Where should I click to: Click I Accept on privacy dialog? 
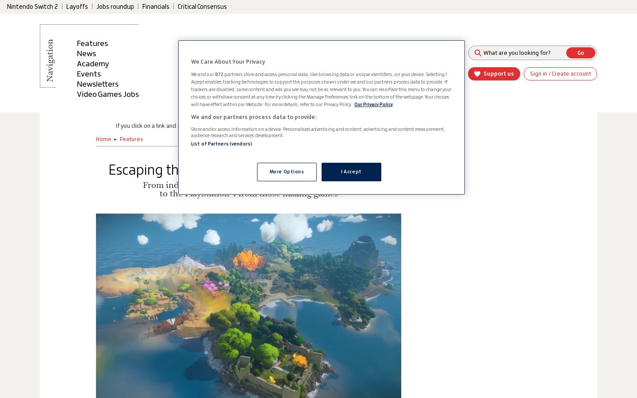pyautogui.click(x=351, y=172)
